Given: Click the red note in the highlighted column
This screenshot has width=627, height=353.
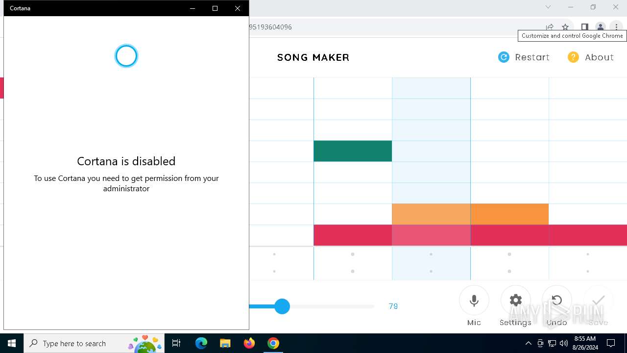Looking at the screenshot, I should click(431, 235).
